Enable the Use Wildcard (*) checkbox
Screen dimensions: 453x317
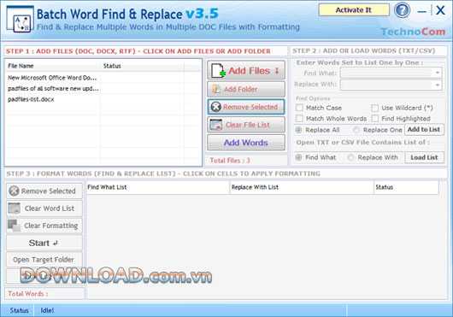[374, 108]
